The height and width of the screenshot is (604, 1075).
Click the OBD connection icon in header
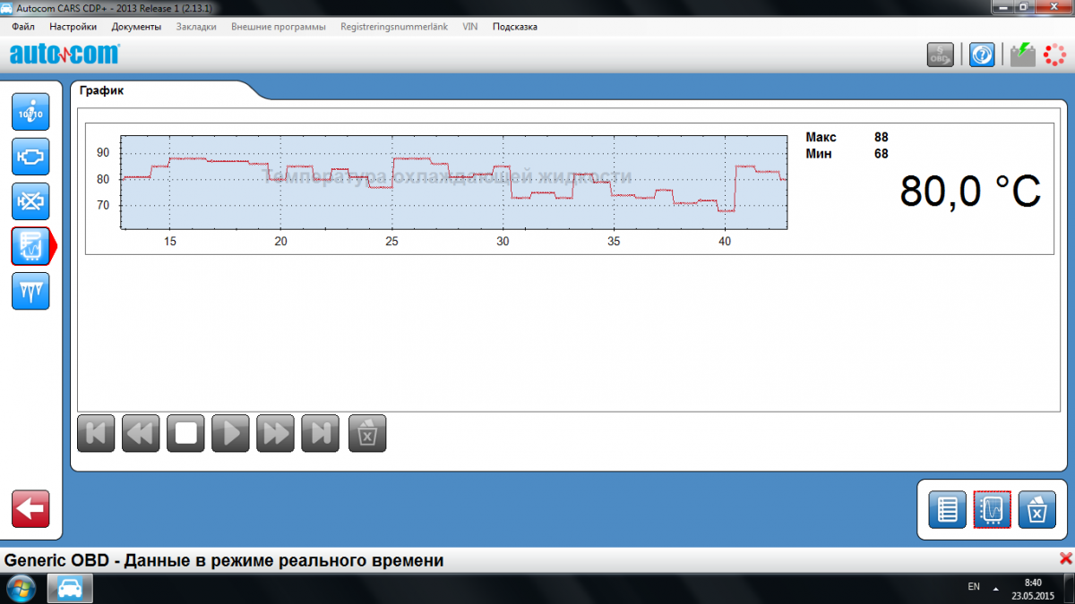940,55
